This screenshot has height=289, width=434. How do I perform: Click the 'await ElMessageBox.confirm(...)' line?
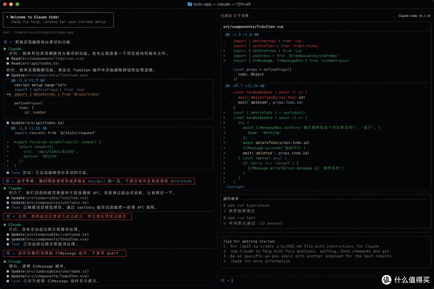[311, 128]
